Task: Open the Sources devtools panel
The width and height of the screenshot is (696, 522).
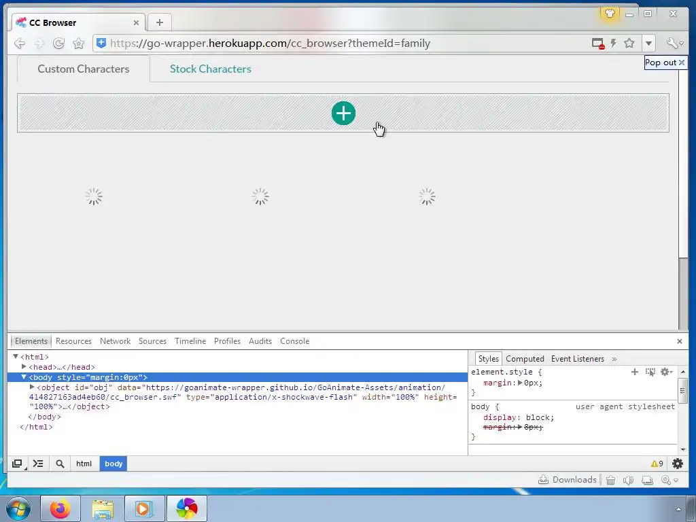Action: pyautogui.click(x=152, y=341)
